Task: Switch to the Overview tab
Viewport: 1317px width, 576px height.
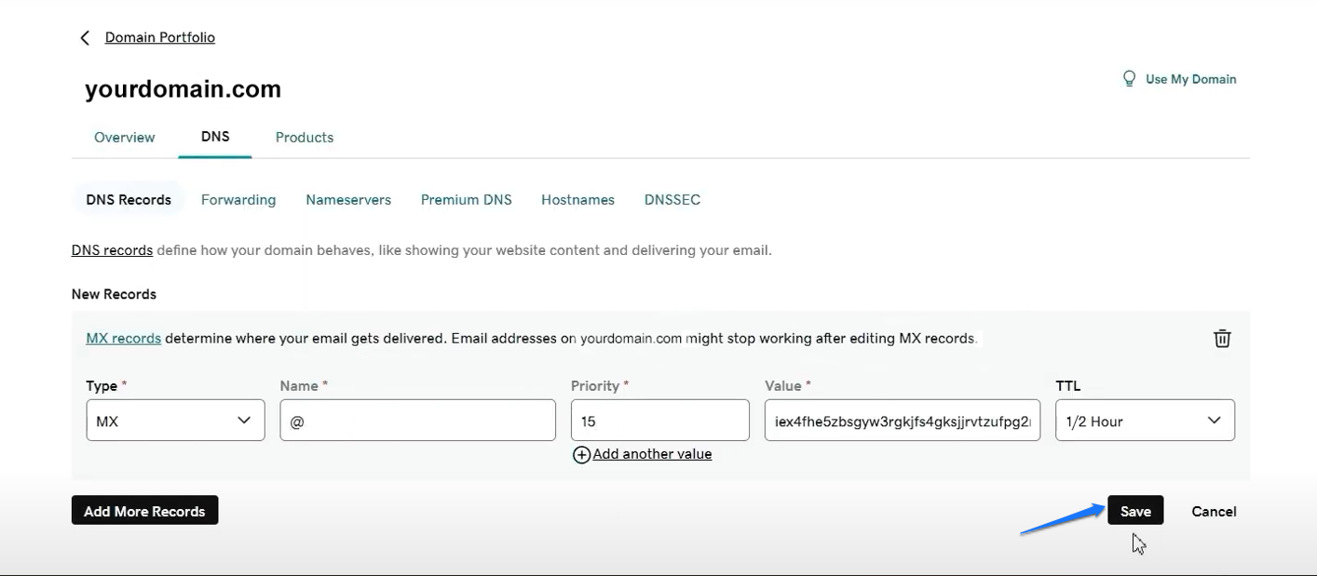Action: (124, 137)
